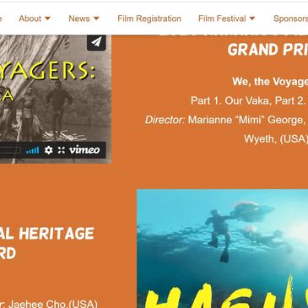This screenshot has width=308, height=308.
Task: Expand the Film Festival dropdown arrow
Action: click(252, 19)
